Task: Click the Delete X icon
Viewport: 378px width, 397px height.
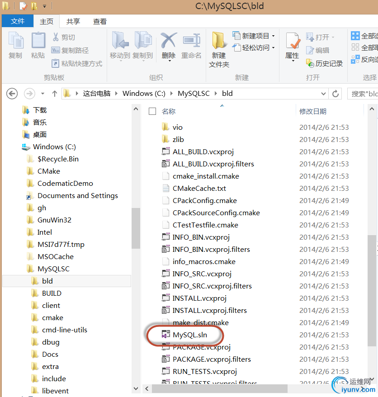Action: coord(169,40)
